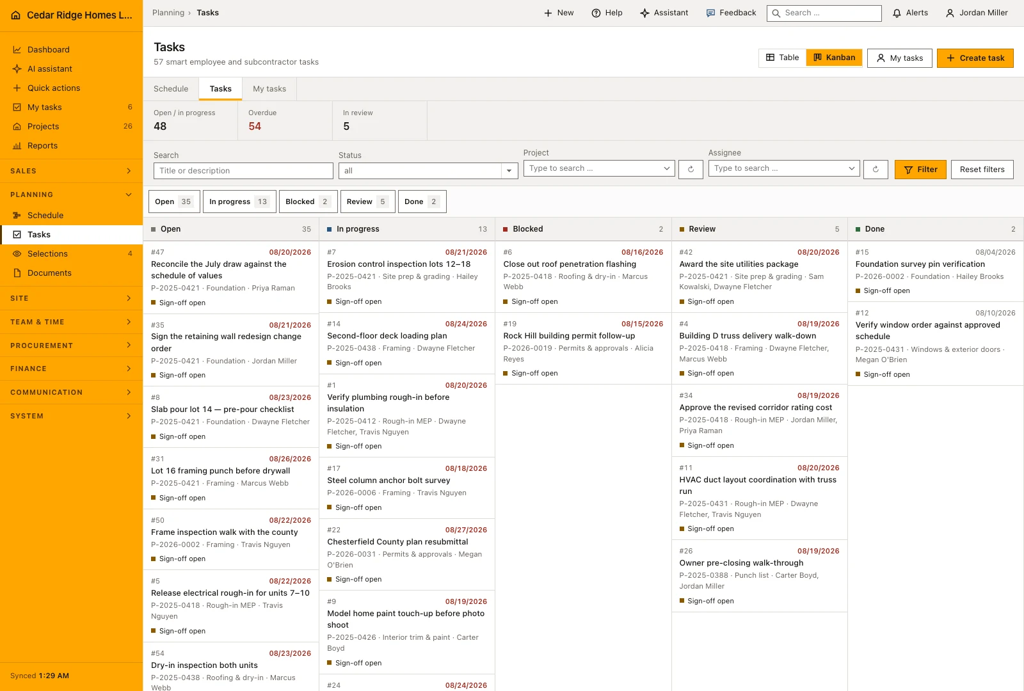Image resolution: width=1024 pixels, height=691 pixels.
Task: Toggle the Blocked status chip
Action: click(308, 202)
